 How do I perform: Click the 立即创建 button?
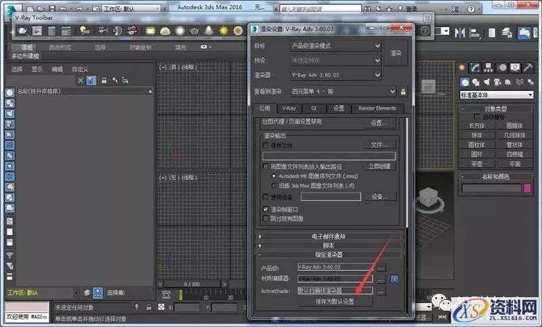(x=379, y=167)
